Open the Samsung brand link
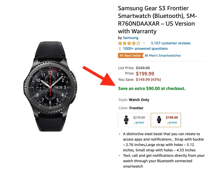Image resolution: width=210 pixels, height=169 pixels. pos(131,38)
